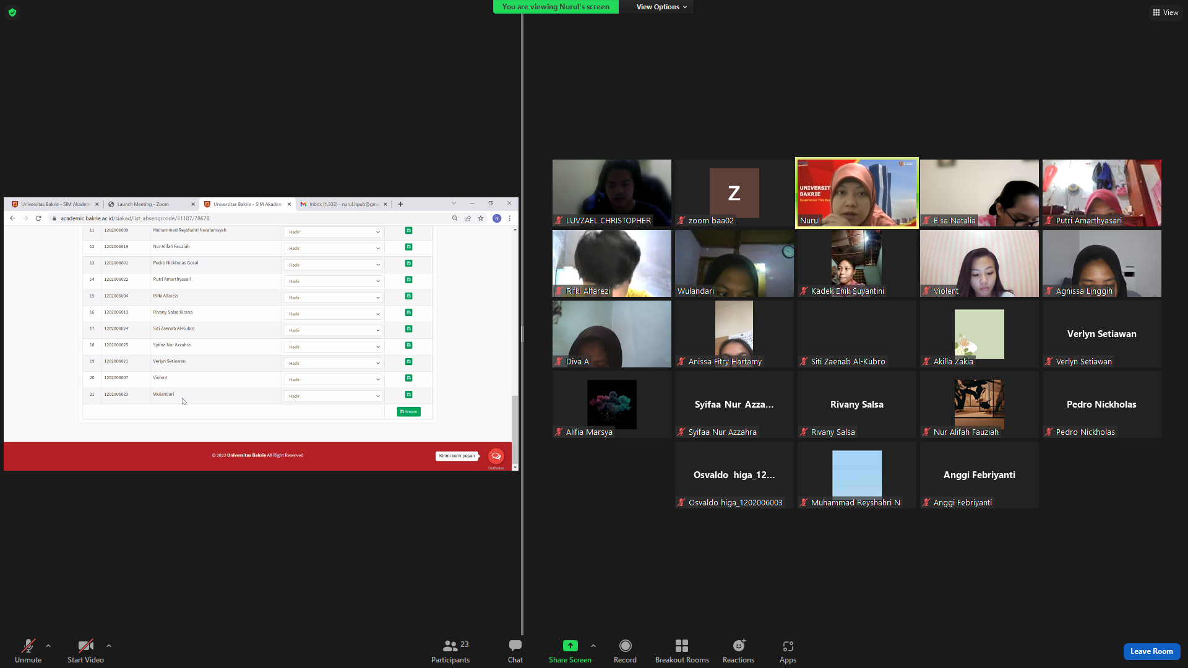Click the save icon for Violent row

coord(408,378)
